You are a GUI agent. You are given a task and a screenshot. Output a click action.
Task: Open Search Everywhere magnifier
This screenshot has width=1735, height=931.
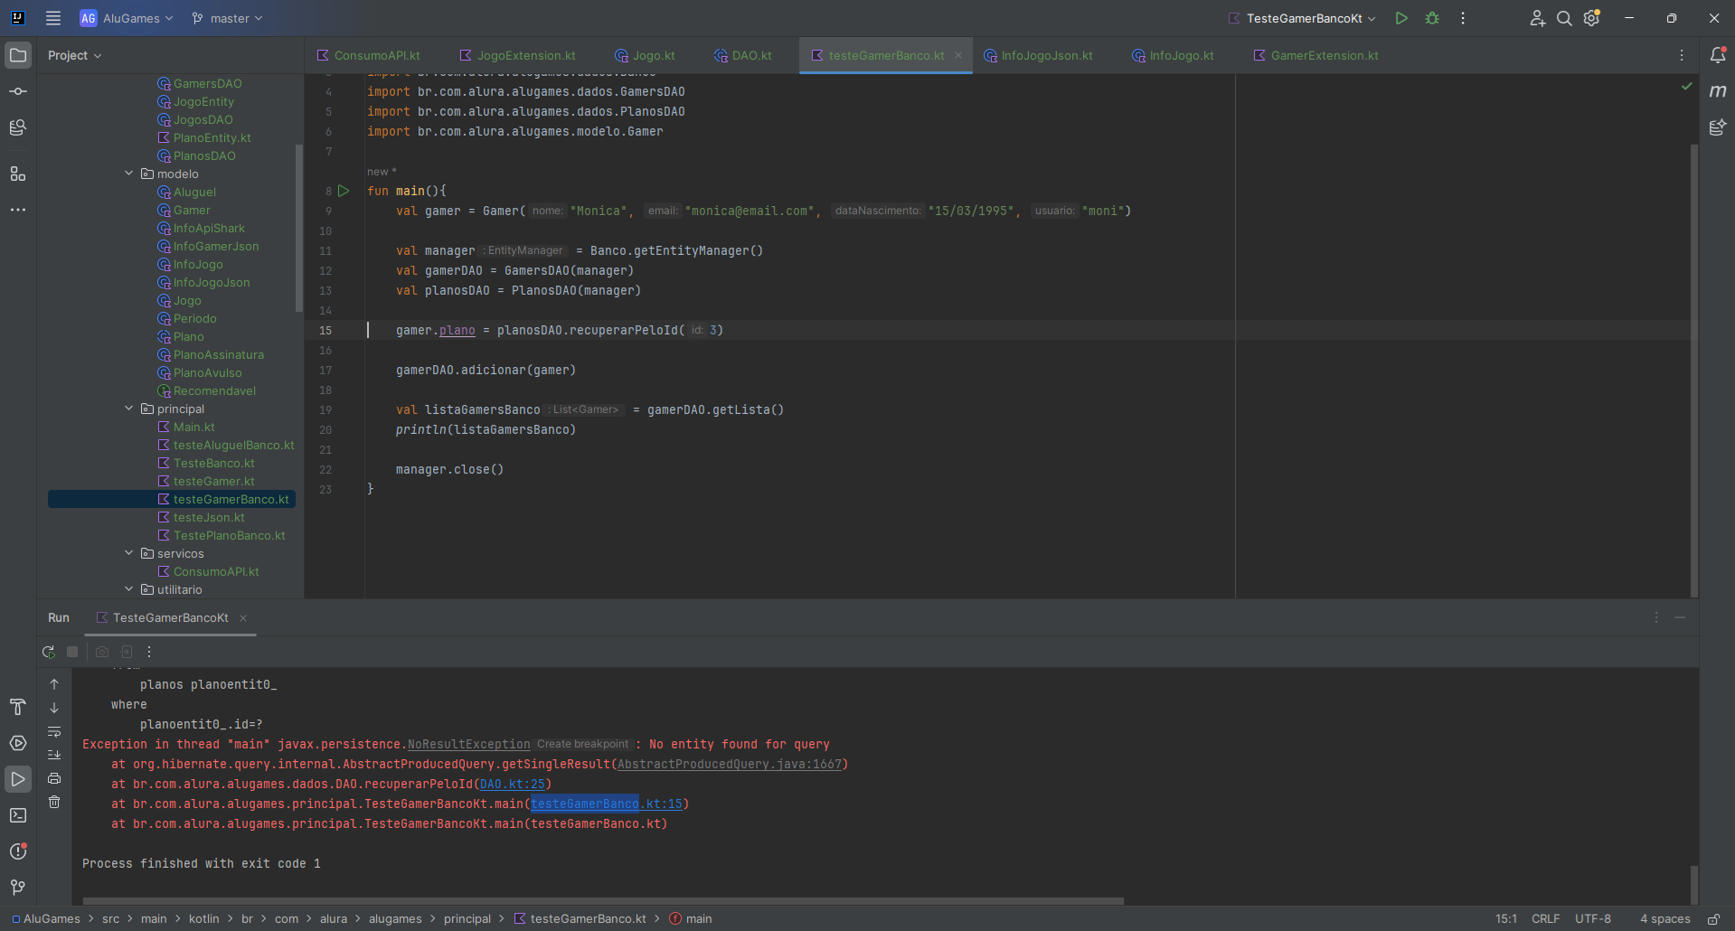click(x=1564, y=18)
